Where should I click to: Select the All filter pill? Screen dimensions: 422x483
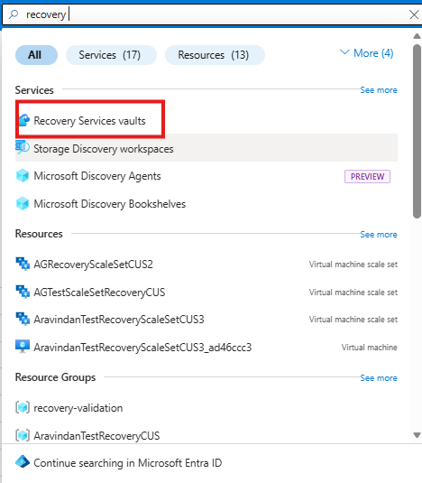pyautogui.click(x=36, y=55)
